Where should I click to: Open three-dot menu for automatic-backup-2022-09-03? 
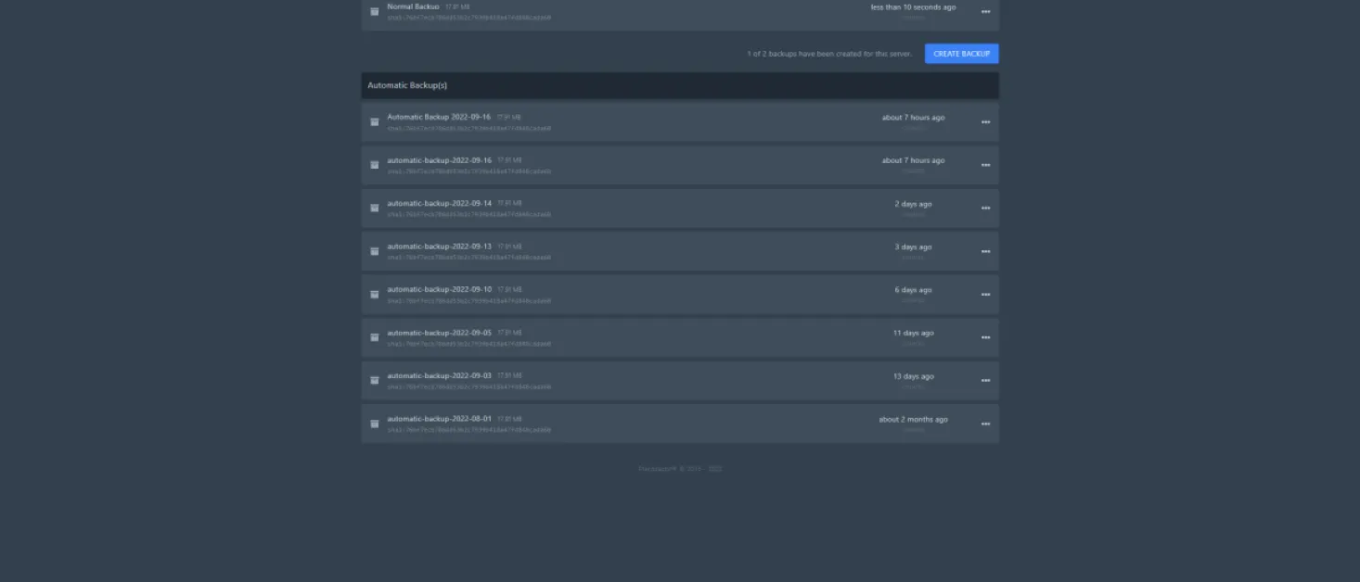coord(985,381)
